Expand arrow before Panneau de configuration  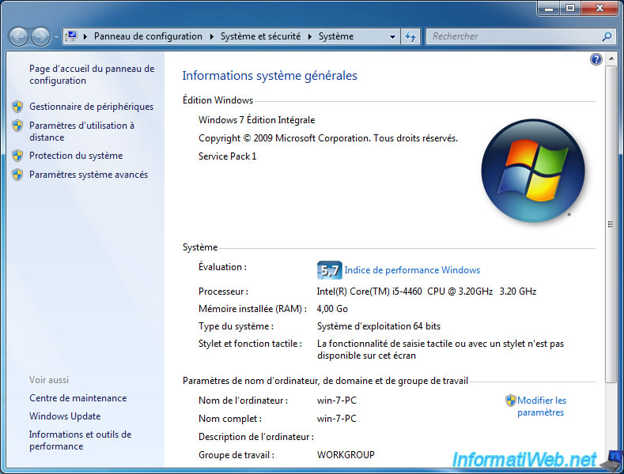coord(85,36)
